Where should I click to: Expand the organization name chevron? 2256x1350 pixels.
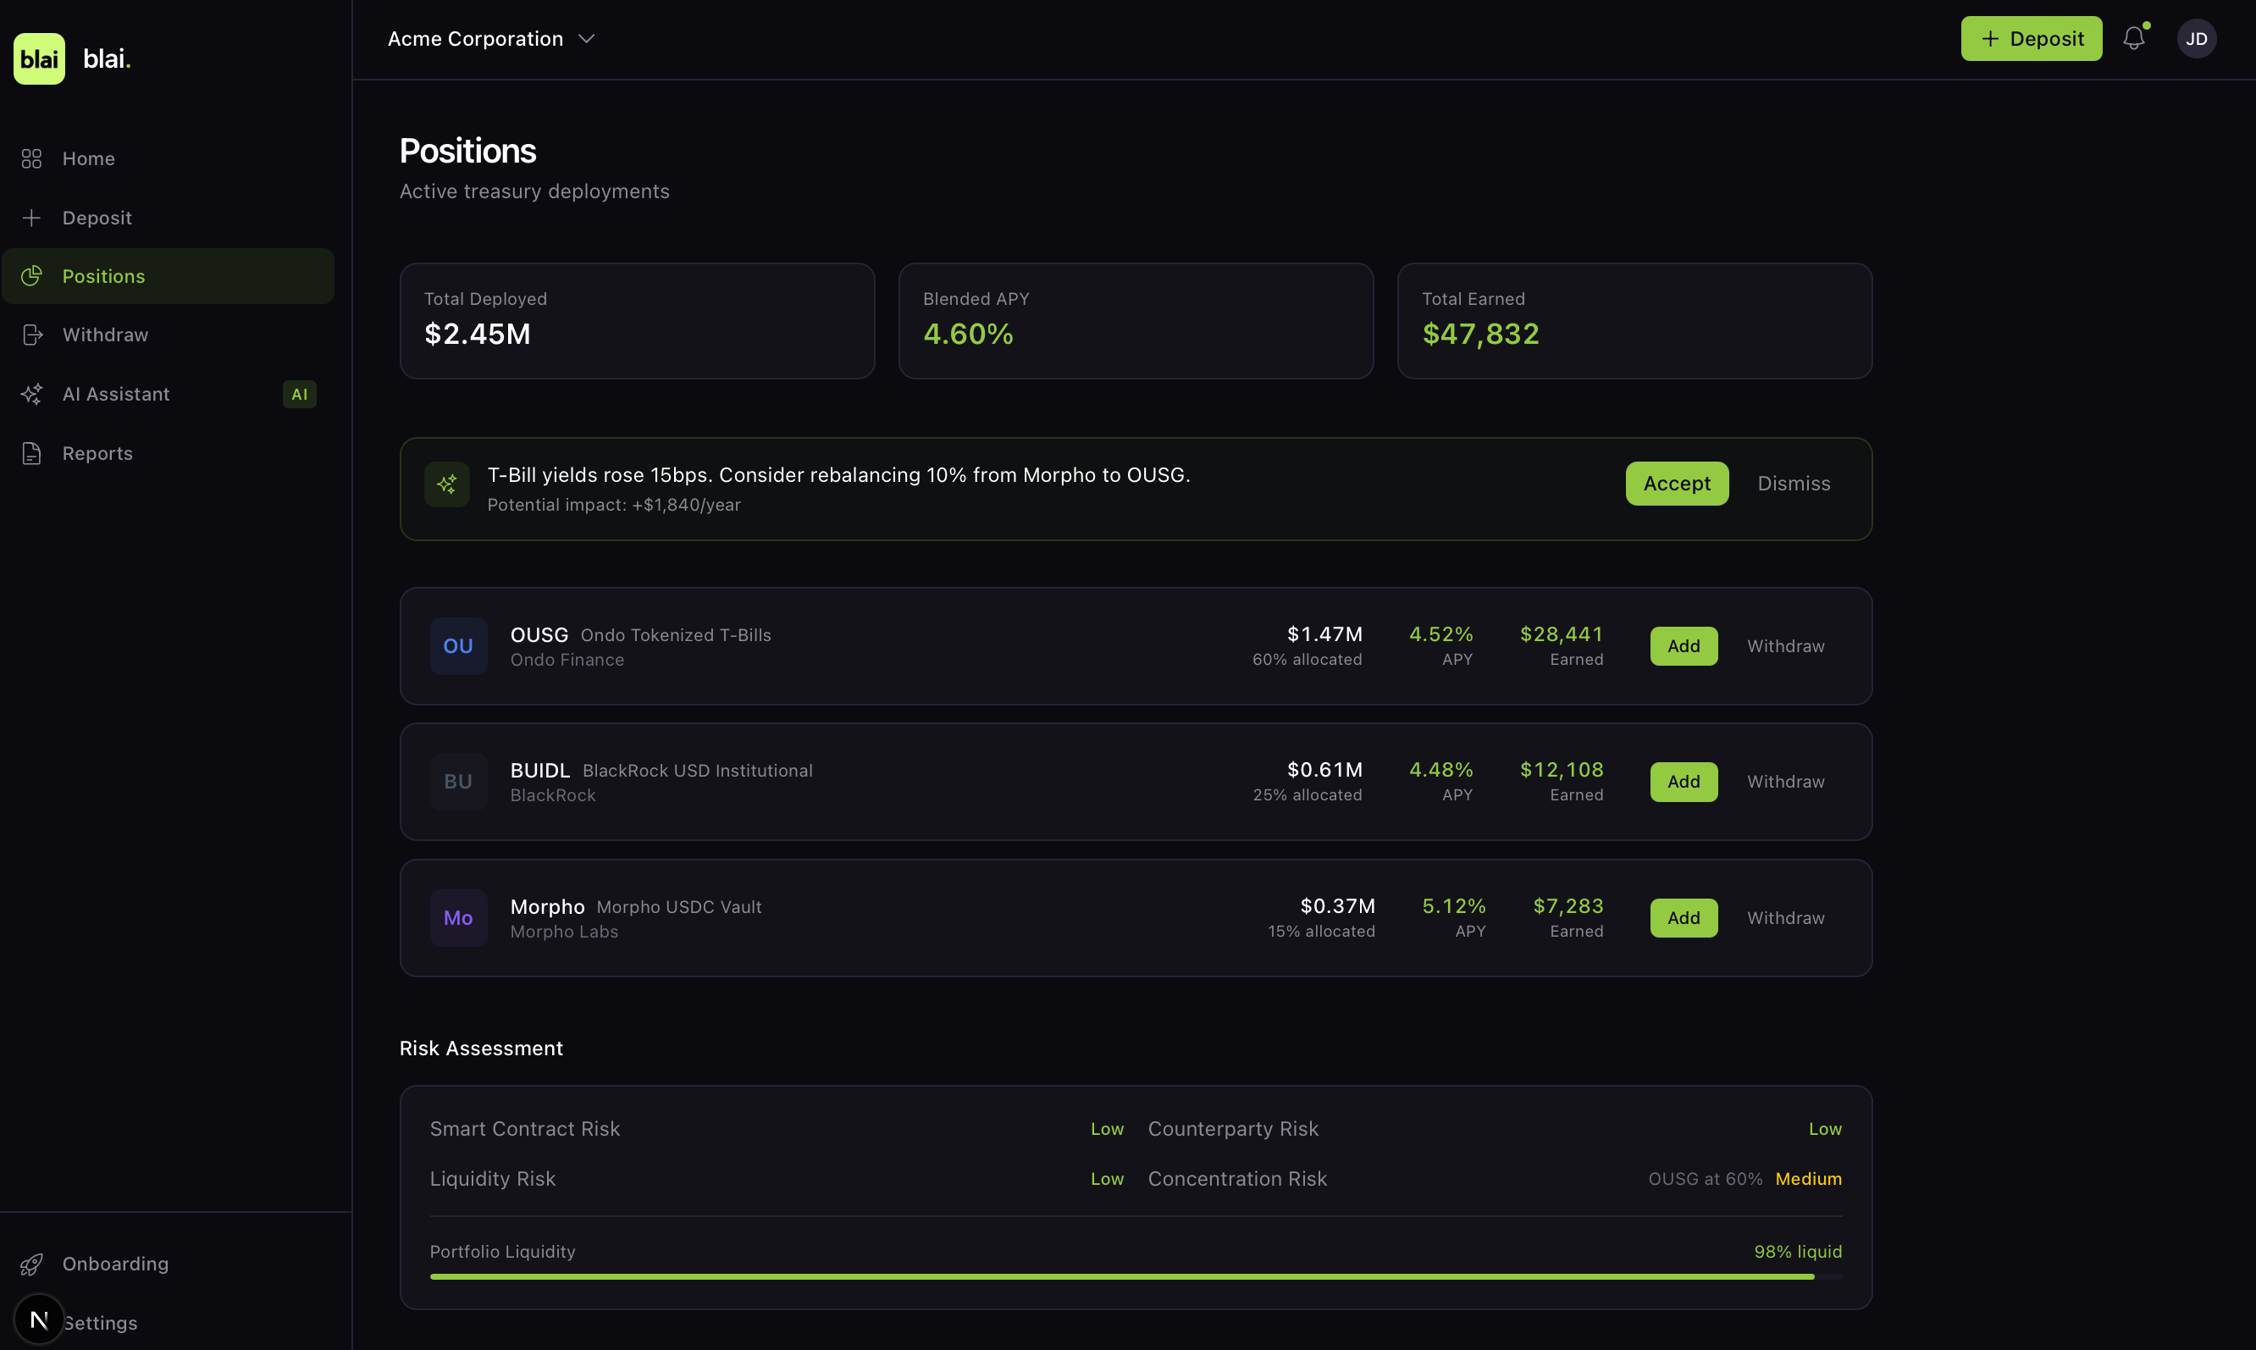point(587,38)
